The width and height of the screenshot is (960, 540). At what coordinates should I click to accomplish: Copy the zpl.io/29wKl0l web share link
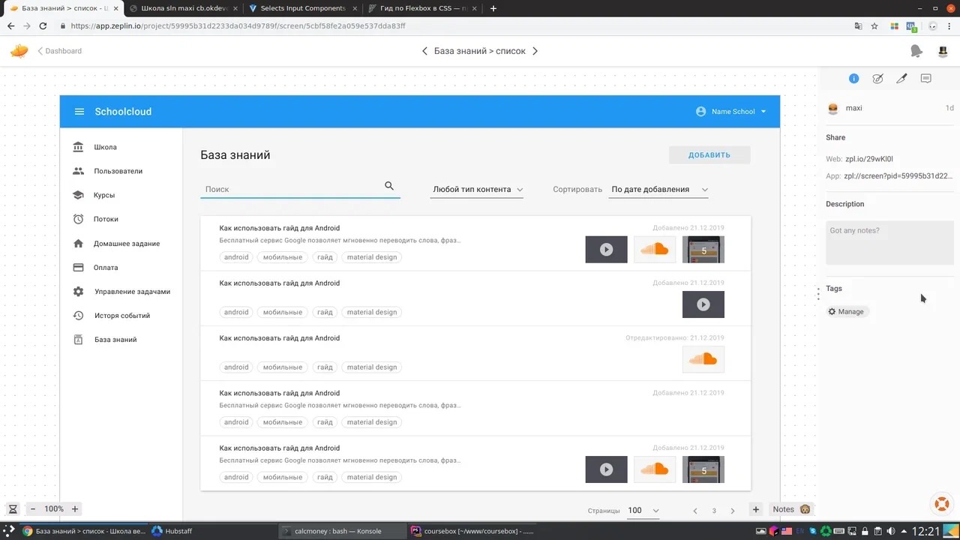tap(869, 159)
